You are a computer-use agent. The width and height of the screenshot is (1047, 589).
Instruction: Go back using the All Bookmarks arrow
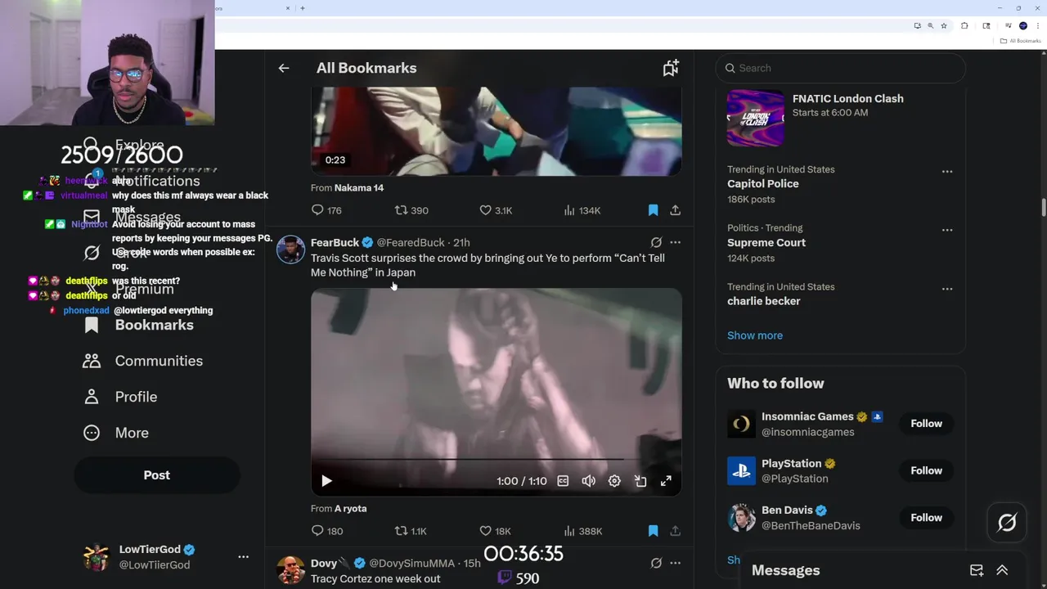pyautogui.click(x=284, y=68)
